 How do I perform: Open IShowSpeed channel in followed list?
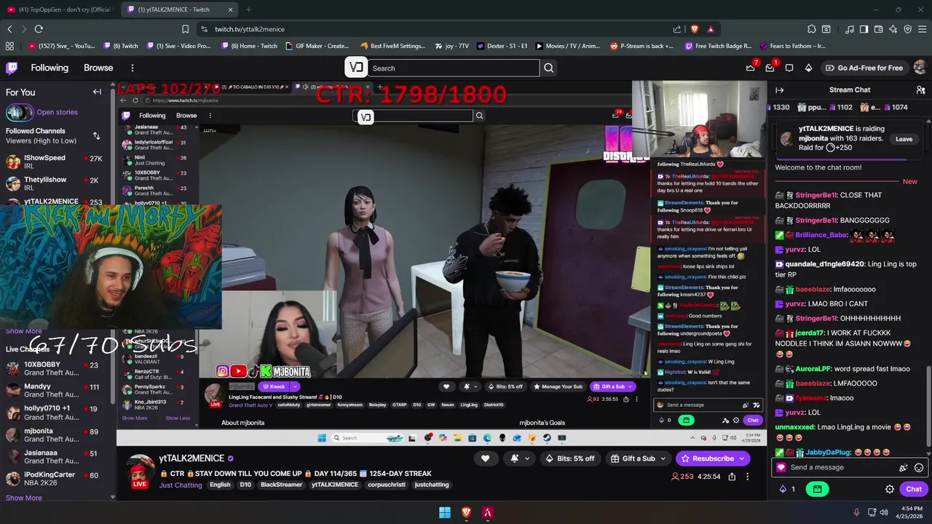click(55, 162)
